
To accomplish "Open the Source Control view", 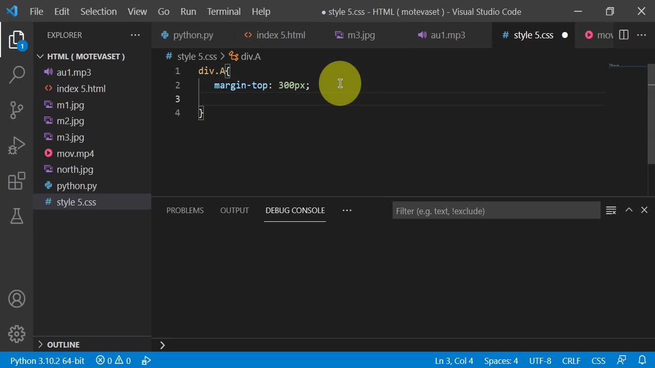I will pos(17,110).
